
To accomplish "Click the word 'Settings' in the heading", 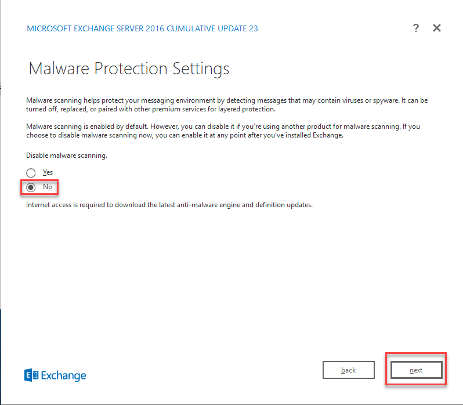I will (x=201, y=68).
